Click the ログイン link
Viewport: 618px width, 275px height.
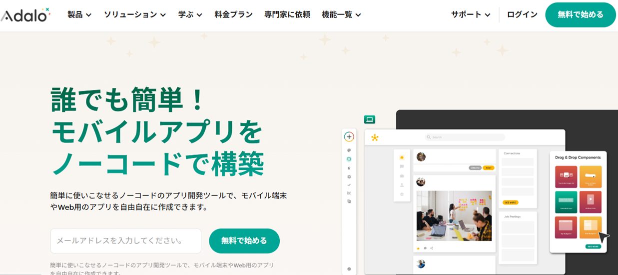click(522, 14)
